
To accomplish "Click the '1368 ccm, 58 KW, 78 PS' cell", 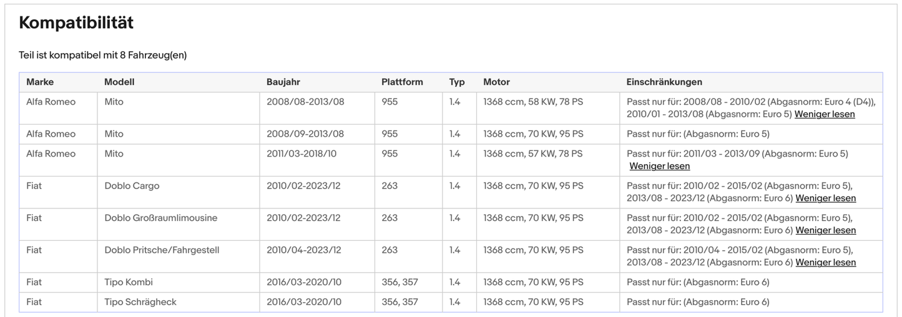I will click(533, 101).
